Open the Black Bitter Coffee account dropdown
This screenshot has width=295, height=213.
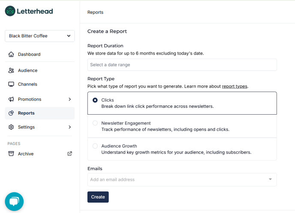pos(40,36)
